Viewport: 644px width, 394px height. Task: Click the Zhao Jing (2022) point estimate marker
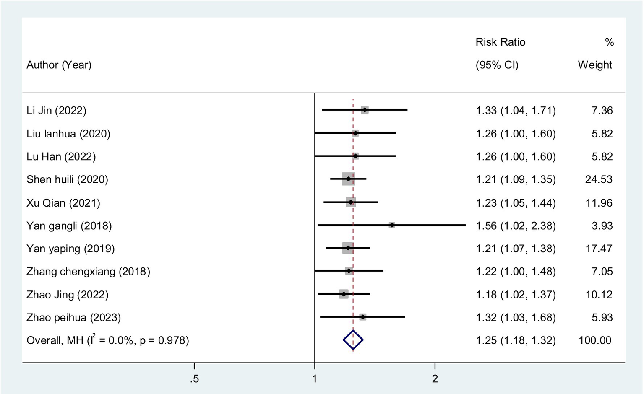coord(344,294)
